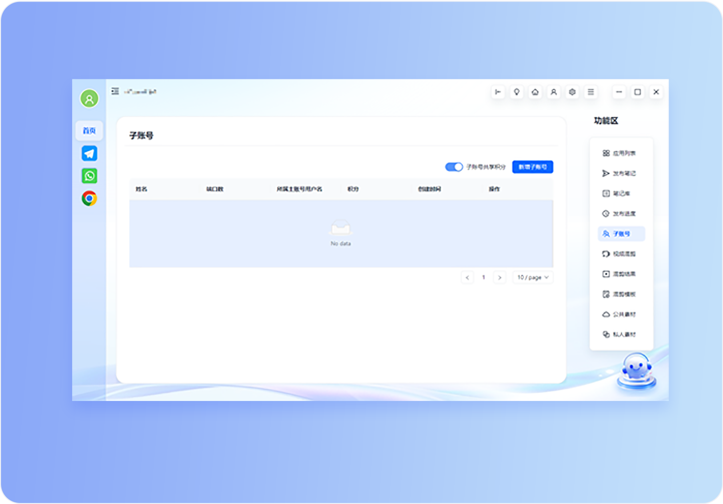The width and height of the screenshot is (723, 504).
Task: Disable the 子账号共享积分 toggle
Action: (454, 167)
